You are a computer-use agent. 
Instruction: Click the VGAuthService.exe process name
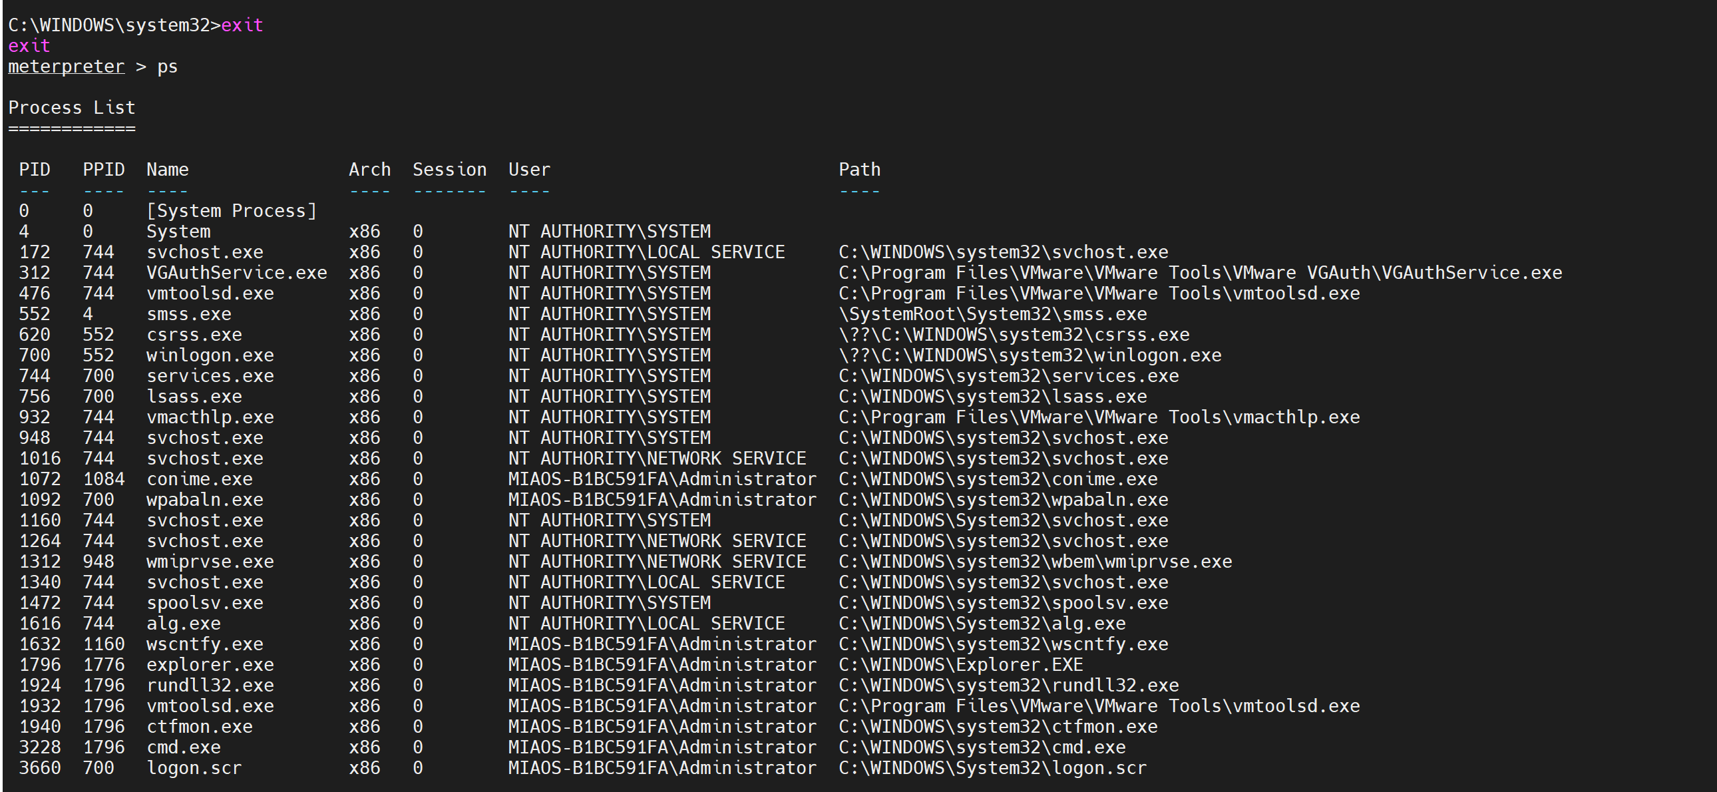tap(237, 273)
